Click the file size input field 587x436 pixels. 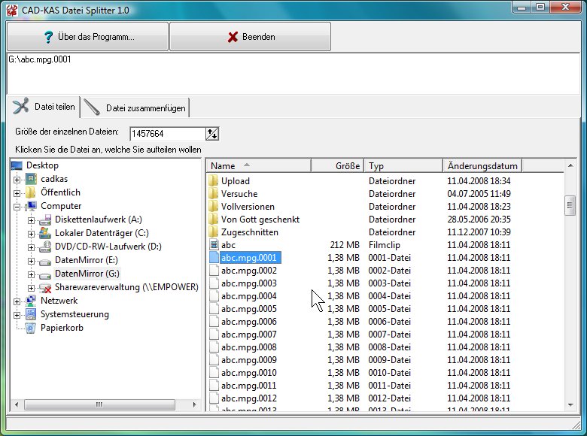pyautogui.click(x=167, y=134)
